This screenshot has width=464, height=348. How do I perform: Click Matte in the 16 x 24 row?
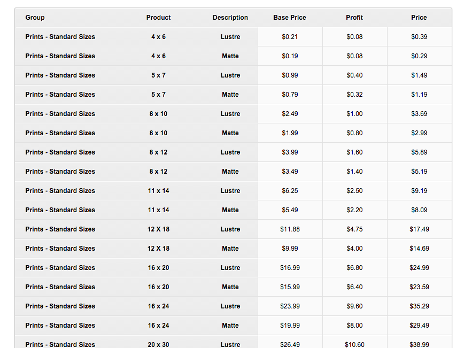(x=230, y=325)
